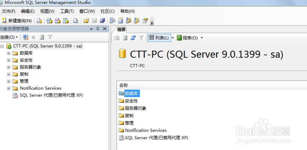
Task: Open the 报表(O) dropdown arrow
Action: [x=202, y=38]
